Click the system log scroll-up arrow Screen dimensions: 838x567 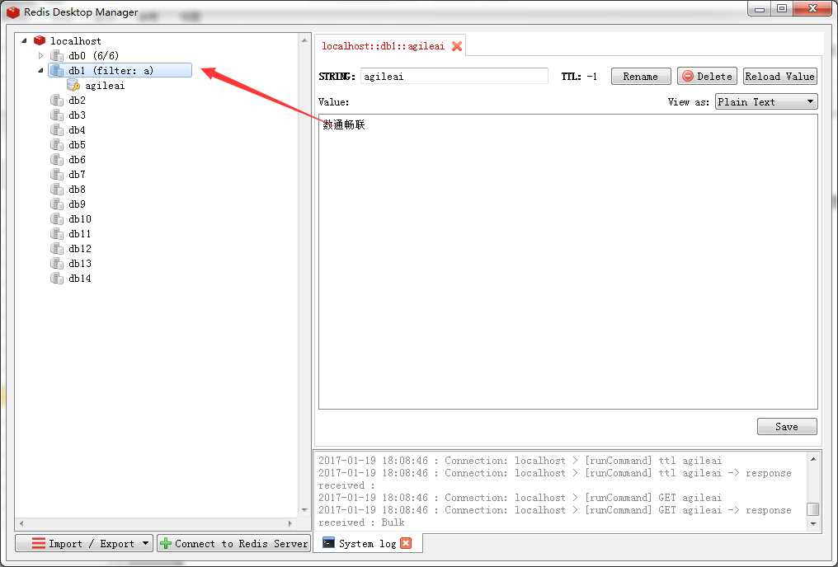(813, 459)
